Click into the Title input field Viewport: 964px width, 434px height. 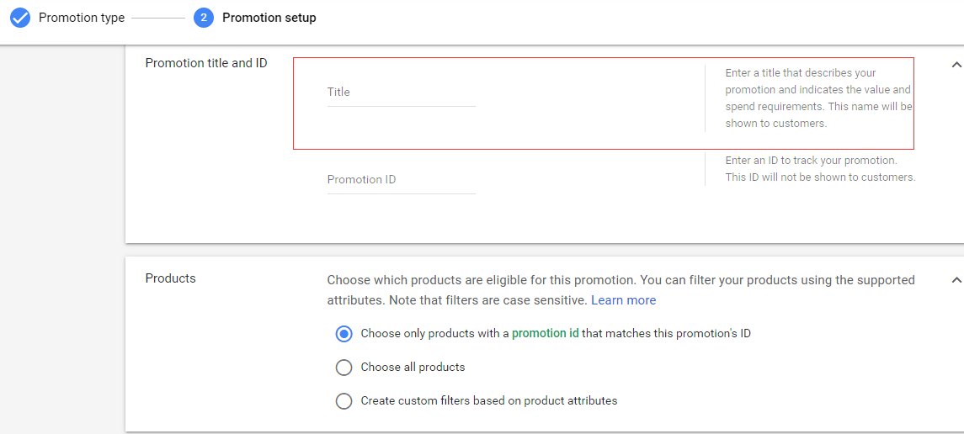(x=401, y=93)
